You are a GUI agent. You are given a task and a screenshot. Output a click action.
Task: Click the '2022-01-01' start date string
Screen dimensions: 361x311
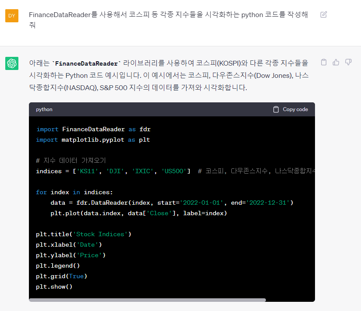pyautogui.click(x=202, y=203)
